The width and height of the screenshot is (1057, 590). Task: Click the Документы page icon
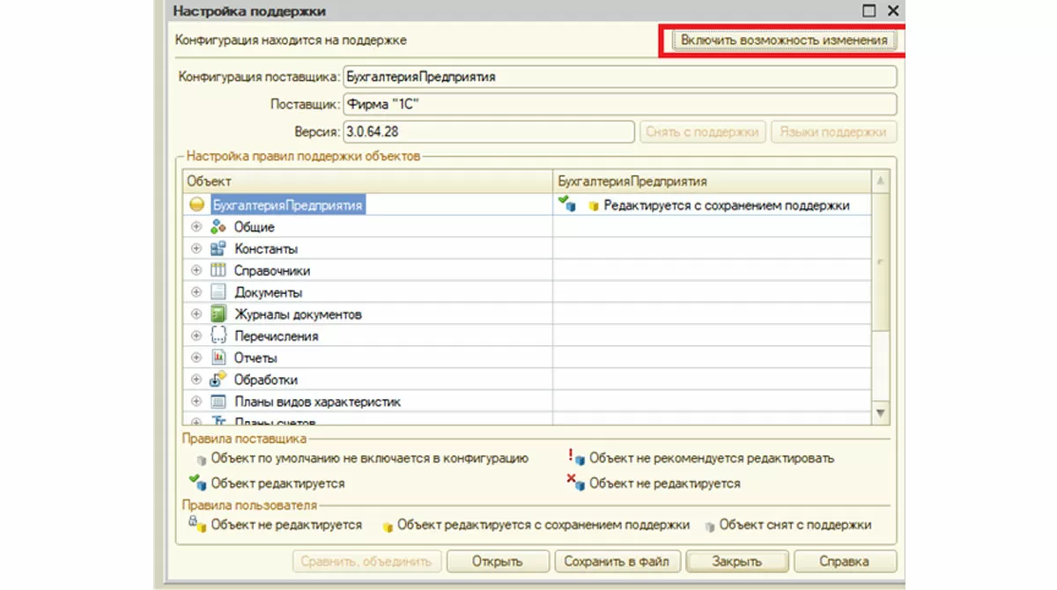point(218,292)
